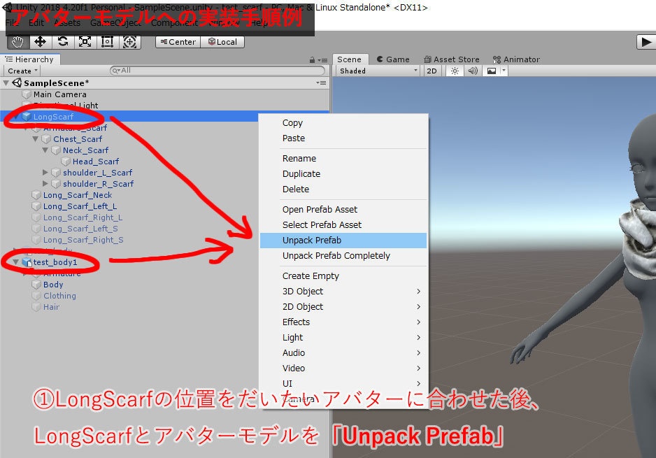This screenshot has height=458, width=656.
Task: Toggle the Hierarchy panel lock icon
Action: click(x=312, y=60)
